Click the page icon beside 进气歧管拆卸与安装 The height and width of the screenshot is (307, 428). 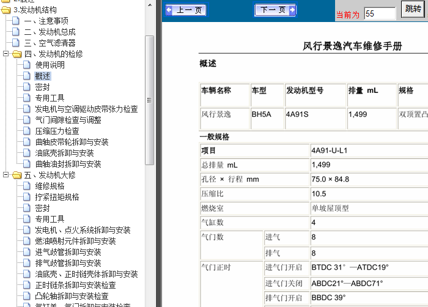tap(27, 252)
